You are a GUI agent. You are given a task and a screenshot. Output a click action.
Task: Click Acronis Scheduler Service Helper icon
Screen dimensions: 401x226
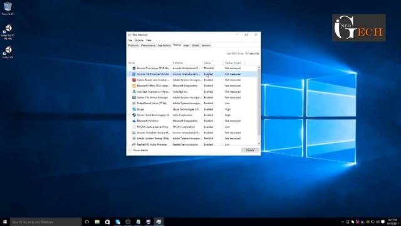(133, 132)
